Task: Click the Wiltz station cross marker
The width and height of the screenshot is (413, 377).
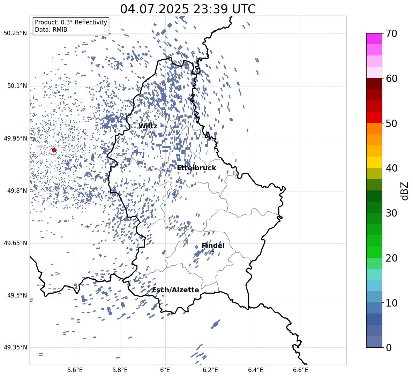Action: (150, 132)
